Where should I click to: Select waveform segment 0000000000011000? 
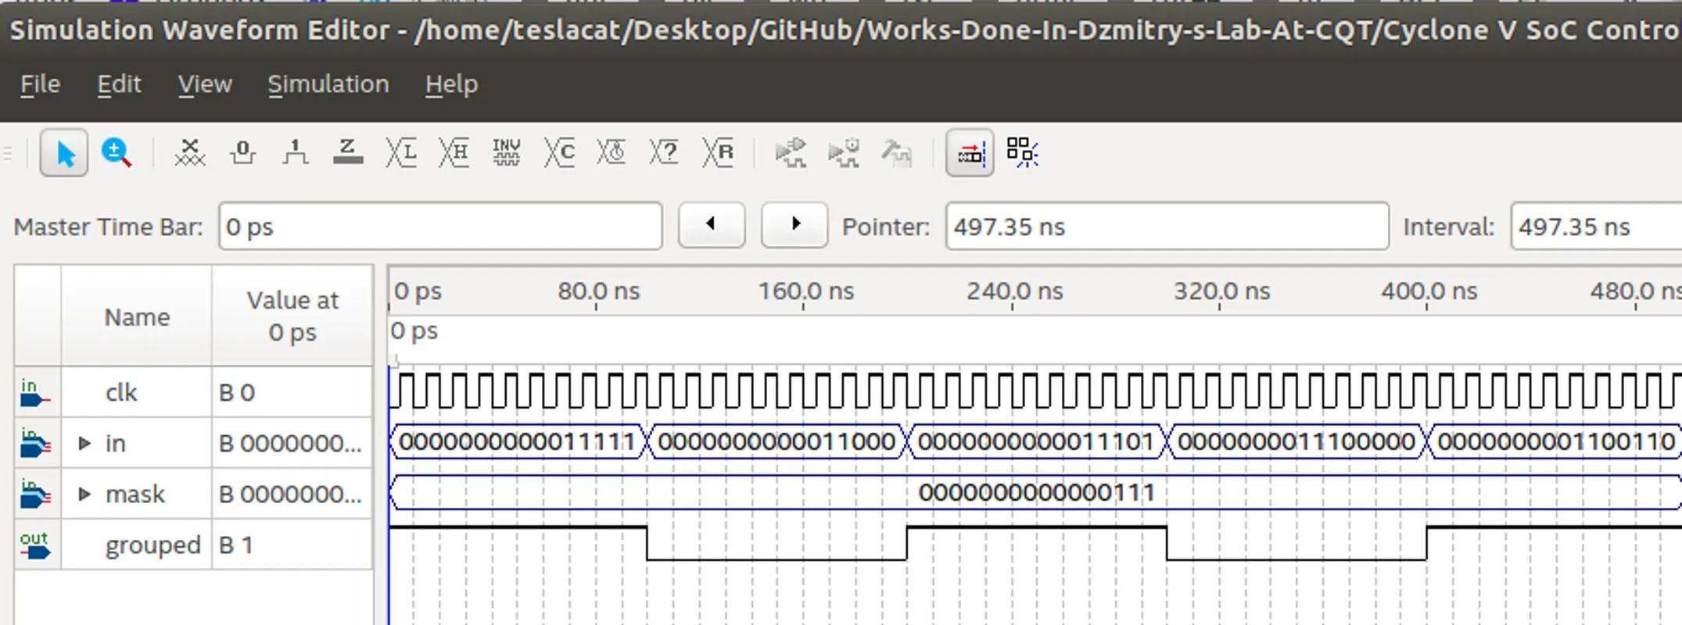(x=776, y=441)
